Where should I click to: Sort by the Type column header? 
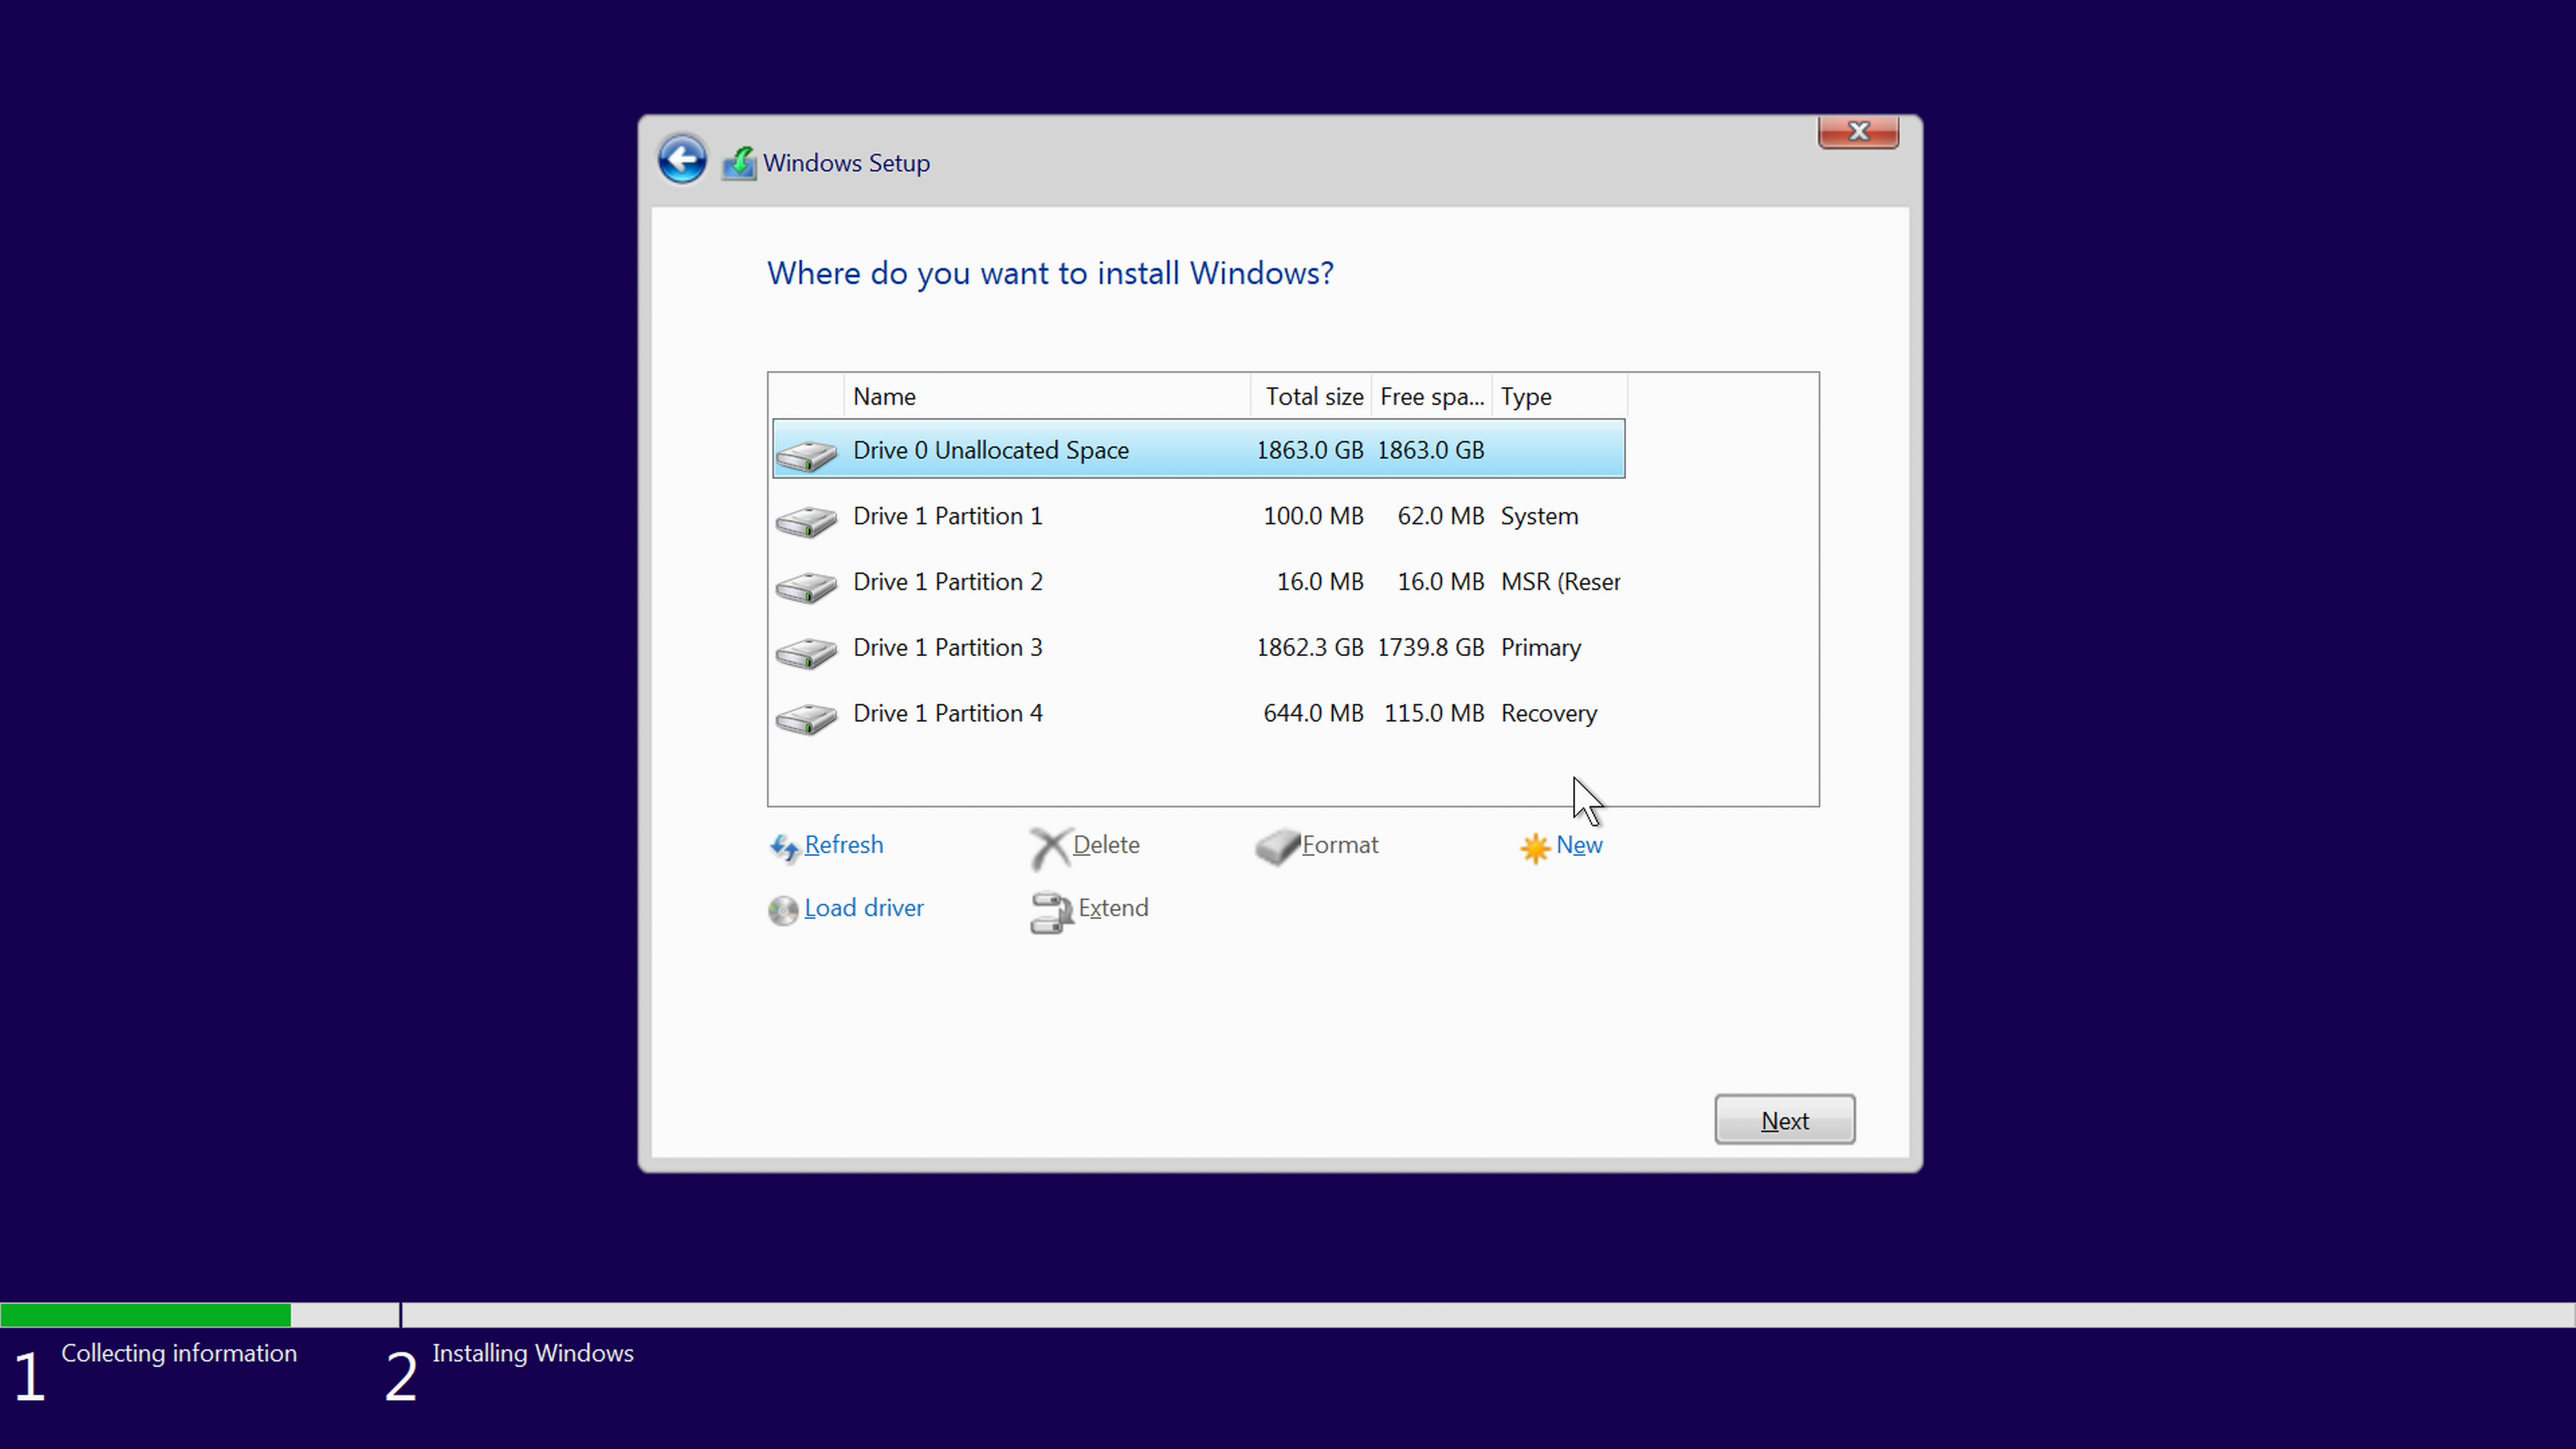coord(1560,396)
